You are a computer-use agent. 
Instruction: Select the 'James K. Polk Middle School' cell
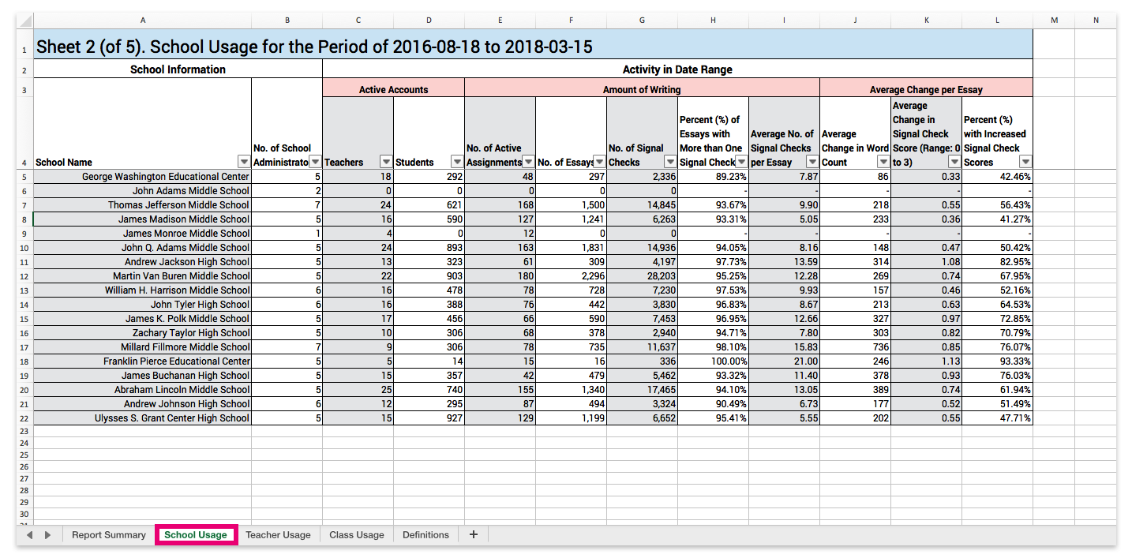(143, 319)
